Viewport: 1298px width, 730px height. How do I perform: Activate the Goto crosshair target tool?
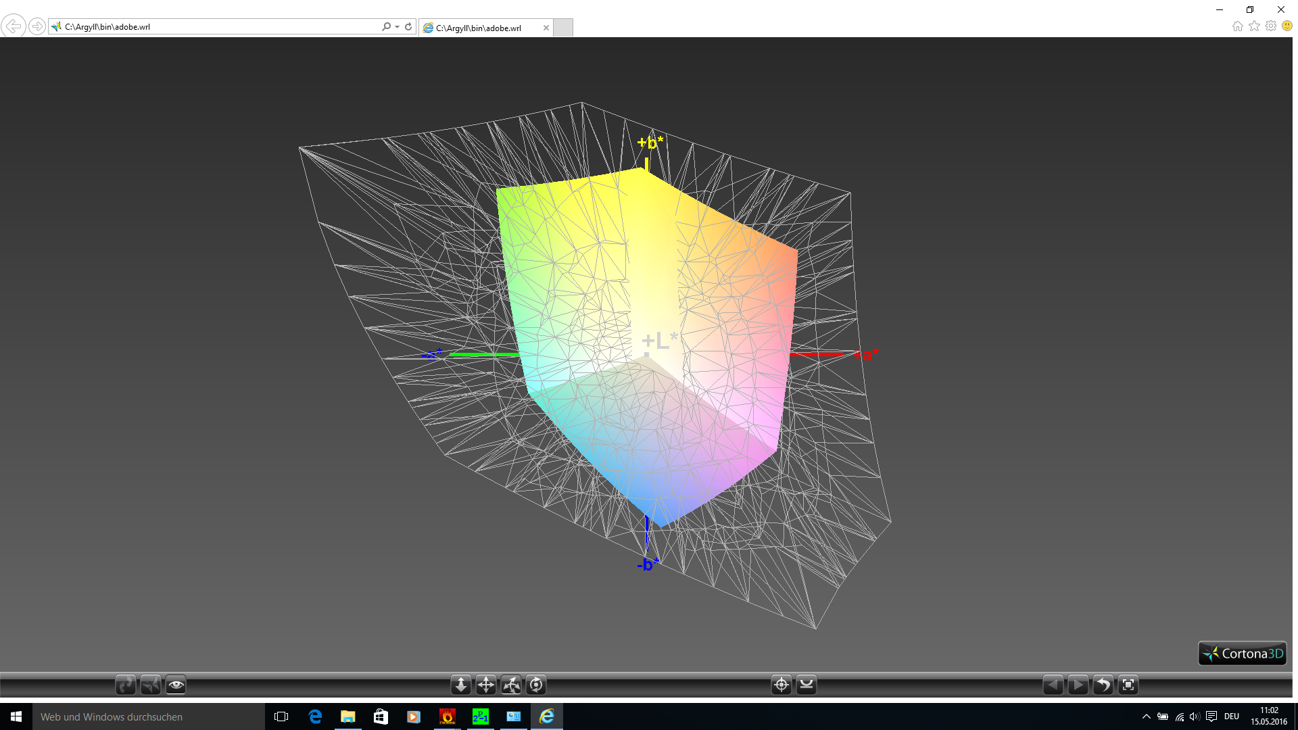[782, 685]
